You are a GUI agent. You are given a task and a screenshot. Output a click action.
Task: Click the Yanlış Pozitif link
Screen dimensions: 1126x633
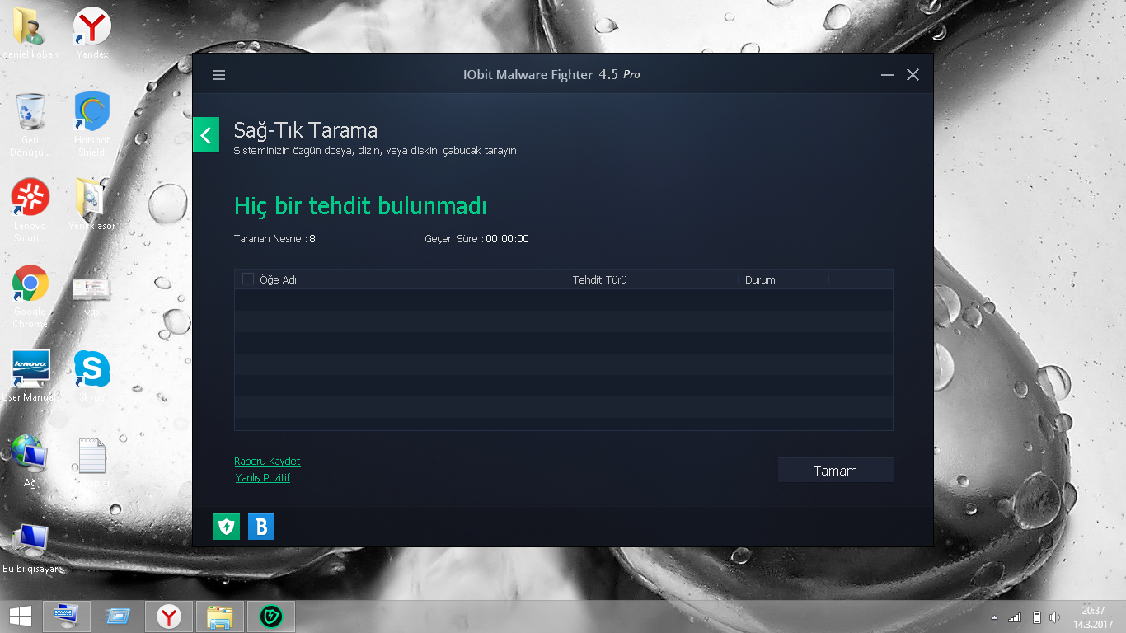point(263,478)
